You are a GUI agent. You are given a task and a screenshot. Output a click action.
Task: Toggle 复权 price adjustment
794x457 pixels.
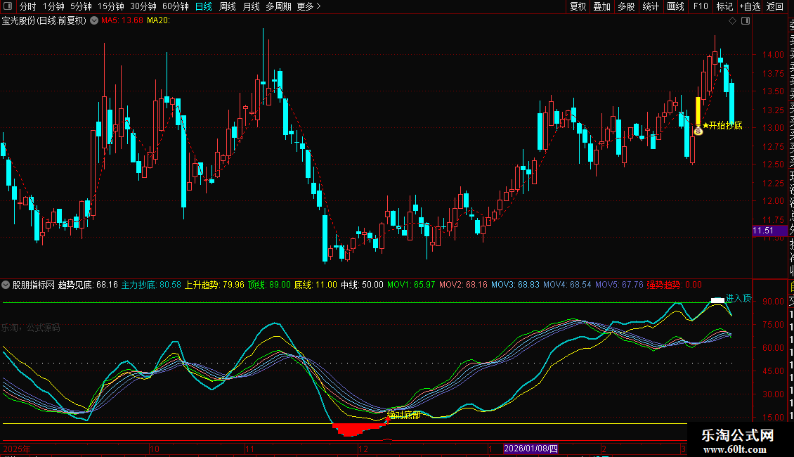click(578, 6)
